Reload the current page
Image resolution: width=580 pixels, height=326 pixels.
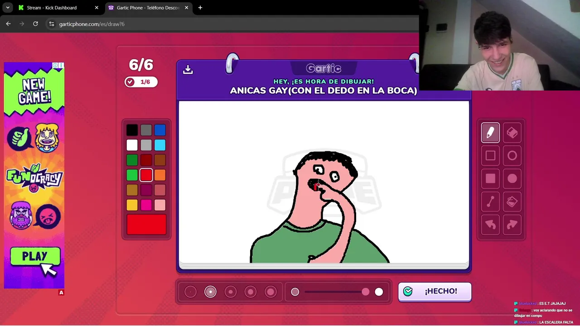point(35,24)
